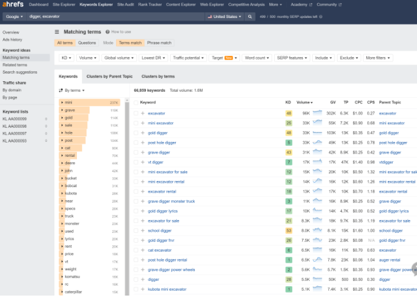417x303 pixels.
Task: Expand the SERP features filter dropdown
Action: (x=291, y=58)
